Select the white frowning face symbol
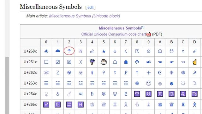 tap(148, 83)
